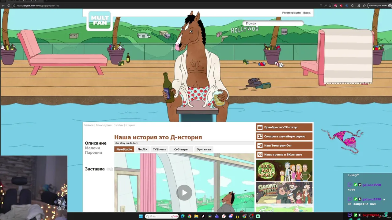Select the Мелочи sidebar section
392x220 pixels.
point(92,148)
